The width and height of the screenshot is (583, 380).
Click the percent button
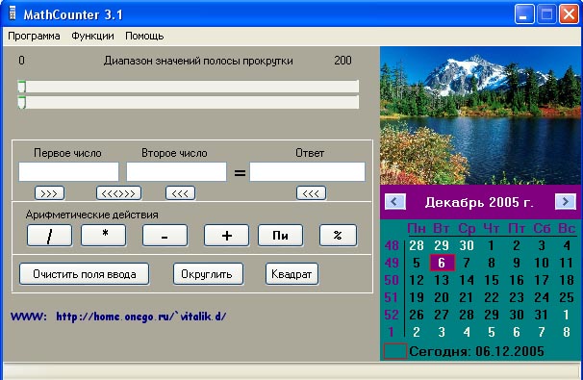(x=338, y=236)
